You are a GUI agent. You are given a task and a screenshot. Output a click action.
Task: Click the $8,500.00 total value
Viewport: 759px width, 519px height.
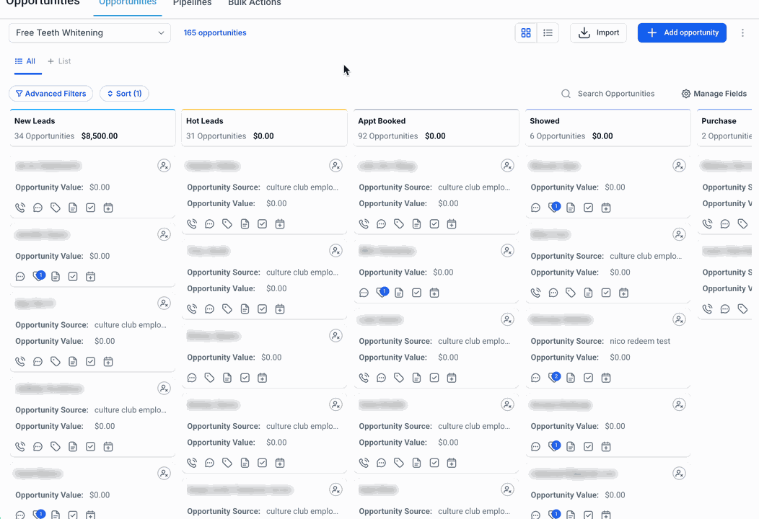(100, 136)
